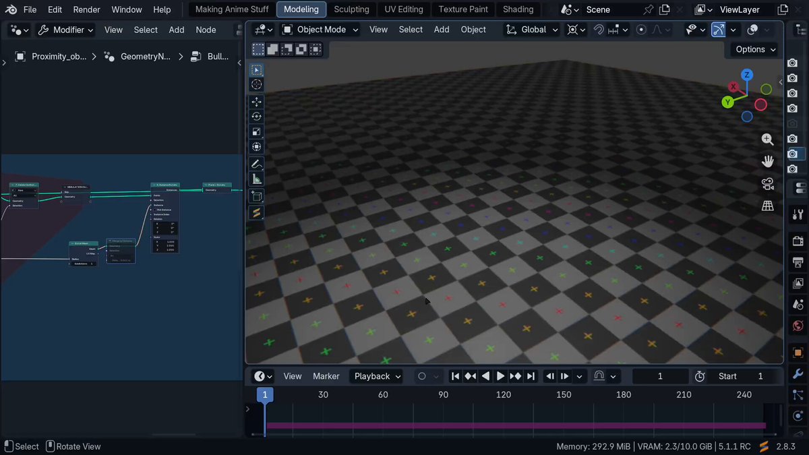The image size is (809, 455).
Task: Switch perspective/orthographic with grid icon
Action: tap(767, 206)
